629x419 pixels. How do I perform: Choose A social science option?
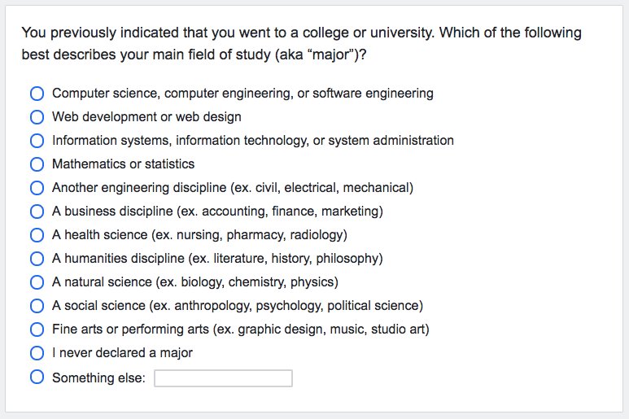pos(37,306)
